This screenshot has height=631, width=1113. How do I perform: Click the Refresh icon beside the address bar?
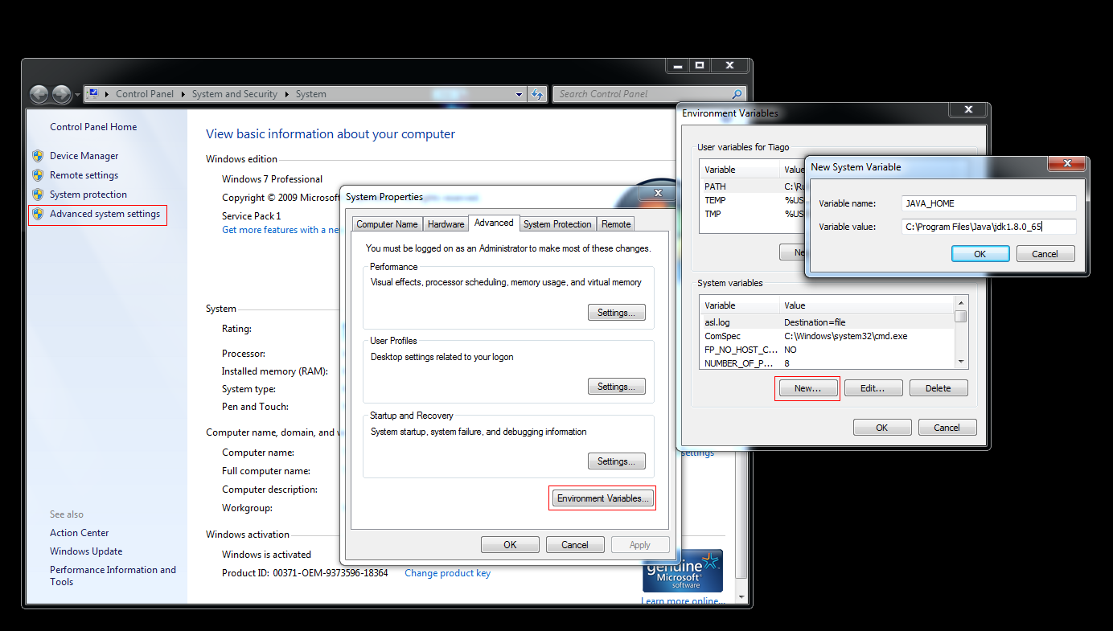(538, 94)
